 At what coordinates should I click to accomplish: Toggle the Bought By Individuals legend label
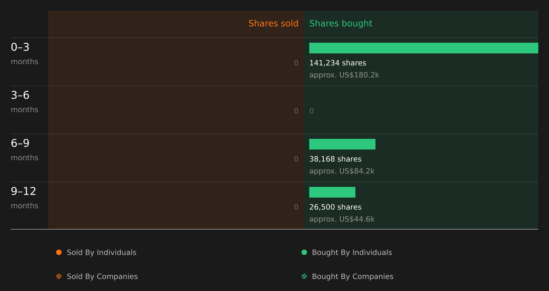352,253
